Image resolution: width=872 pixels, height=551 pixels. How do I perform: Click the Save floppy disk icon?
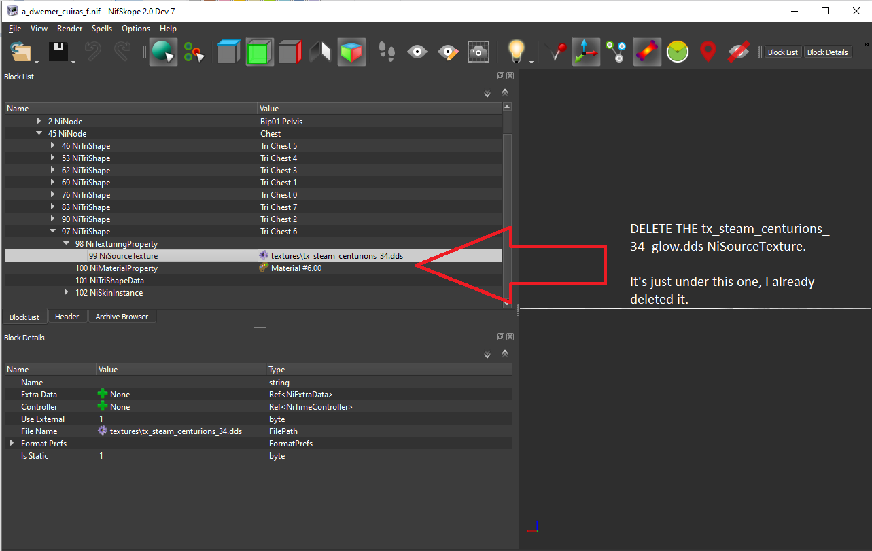point(58,52)
